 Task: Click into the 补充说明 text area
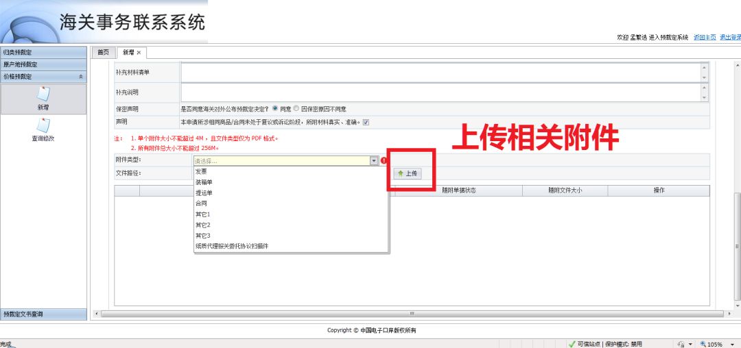[x=440, y=92]
